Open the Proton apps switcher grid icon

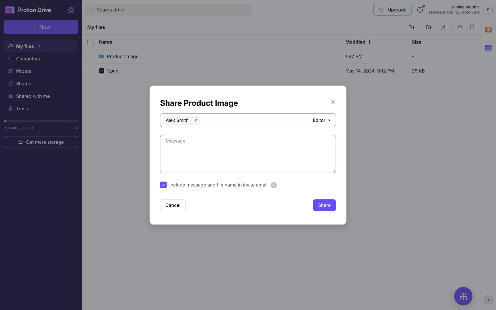(x=71, y=10)
